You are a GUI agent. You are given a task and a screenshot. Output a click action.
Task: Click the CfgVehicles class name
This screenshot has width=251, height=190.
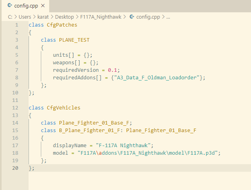click(63, 108)
